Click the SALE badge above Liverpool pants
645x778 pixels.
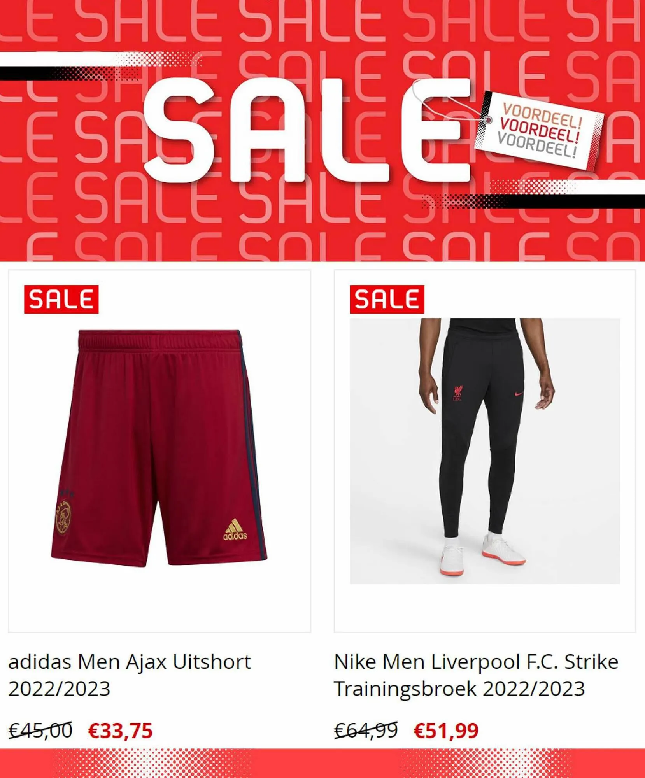(387, 299)
